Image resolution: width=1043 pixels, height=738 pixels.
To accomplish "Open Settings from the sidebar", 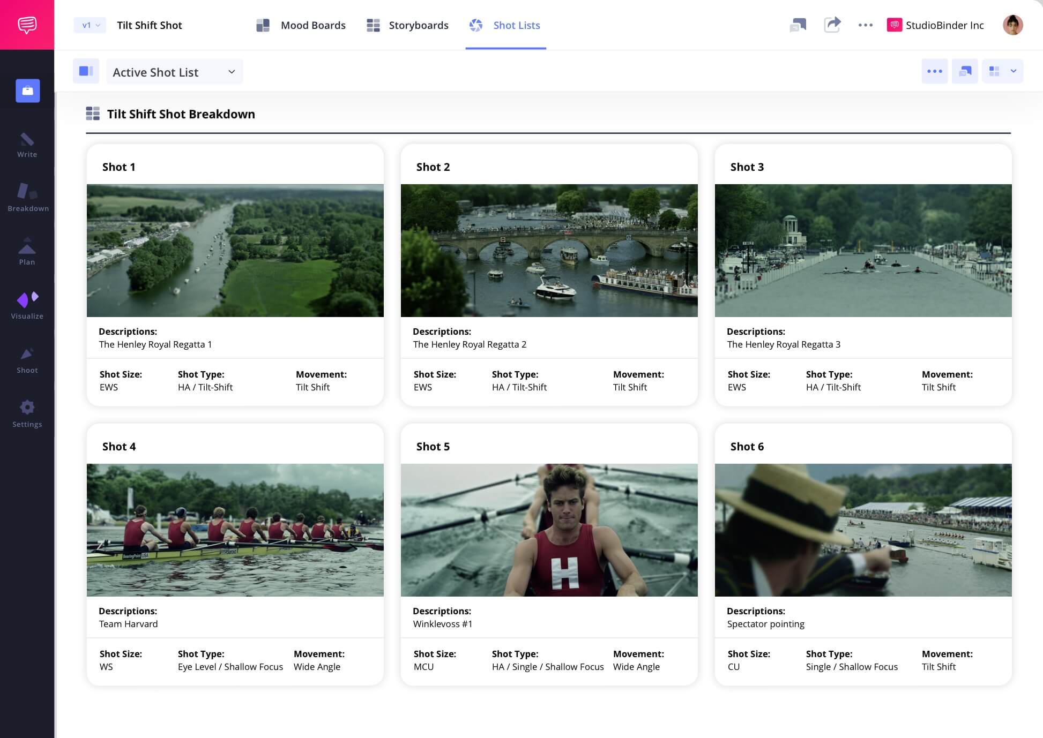I will (27, 414).
